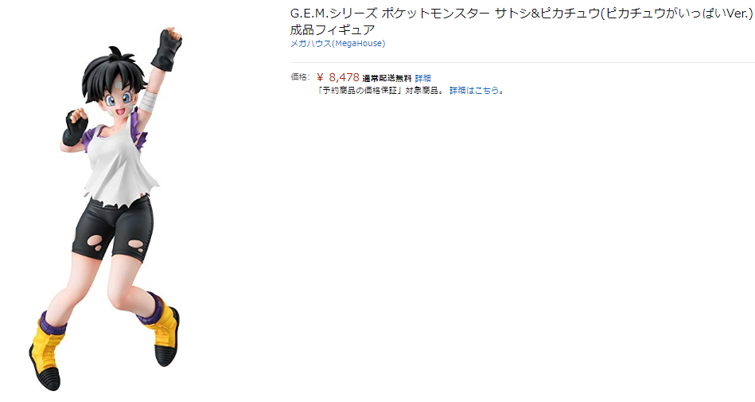Click the figure's white tank top
The height and width of the screenshot is (402, 755).
120,166
